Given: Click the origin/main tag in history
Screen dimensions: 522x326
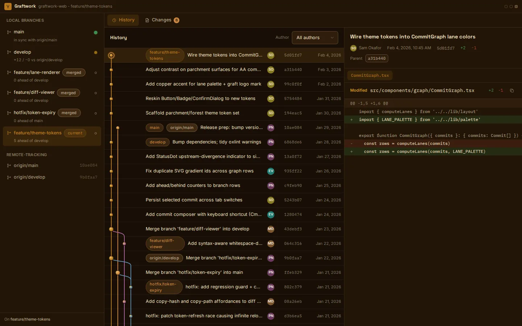Looking at the screenshot, I should [x=182, y=128].
